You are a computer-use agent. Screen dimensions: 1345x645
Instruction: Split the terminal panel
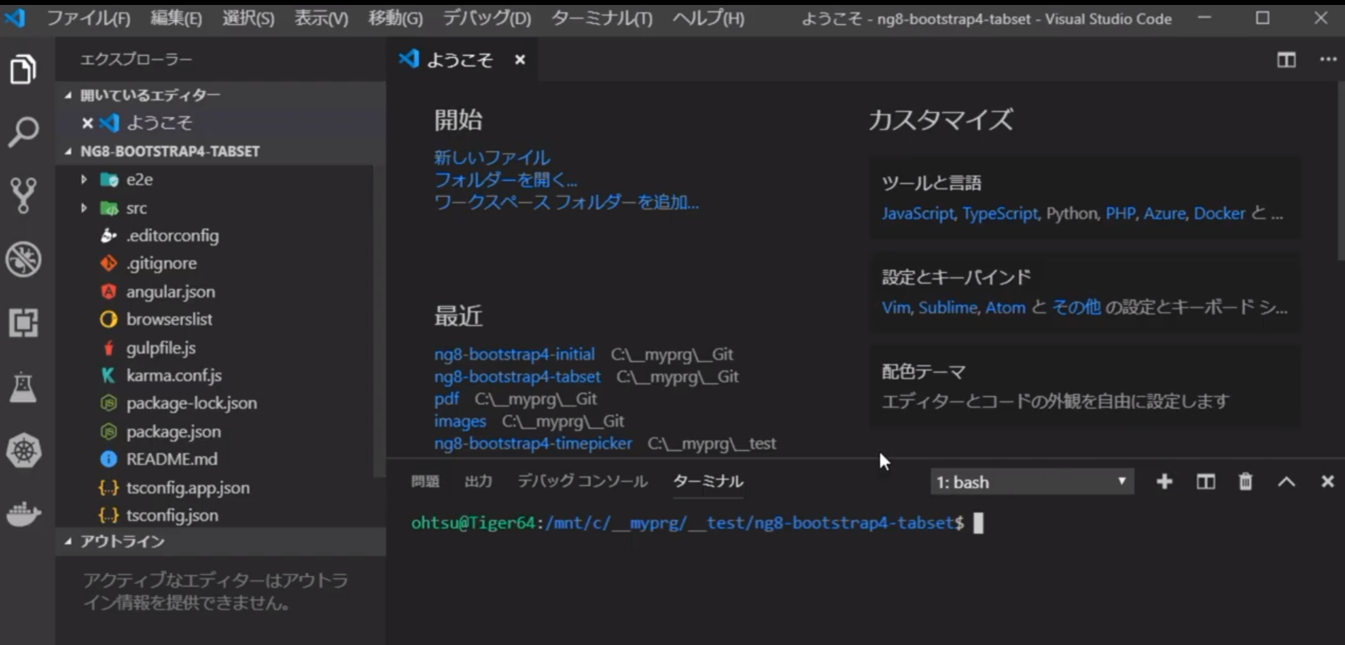click(1205, 482)
